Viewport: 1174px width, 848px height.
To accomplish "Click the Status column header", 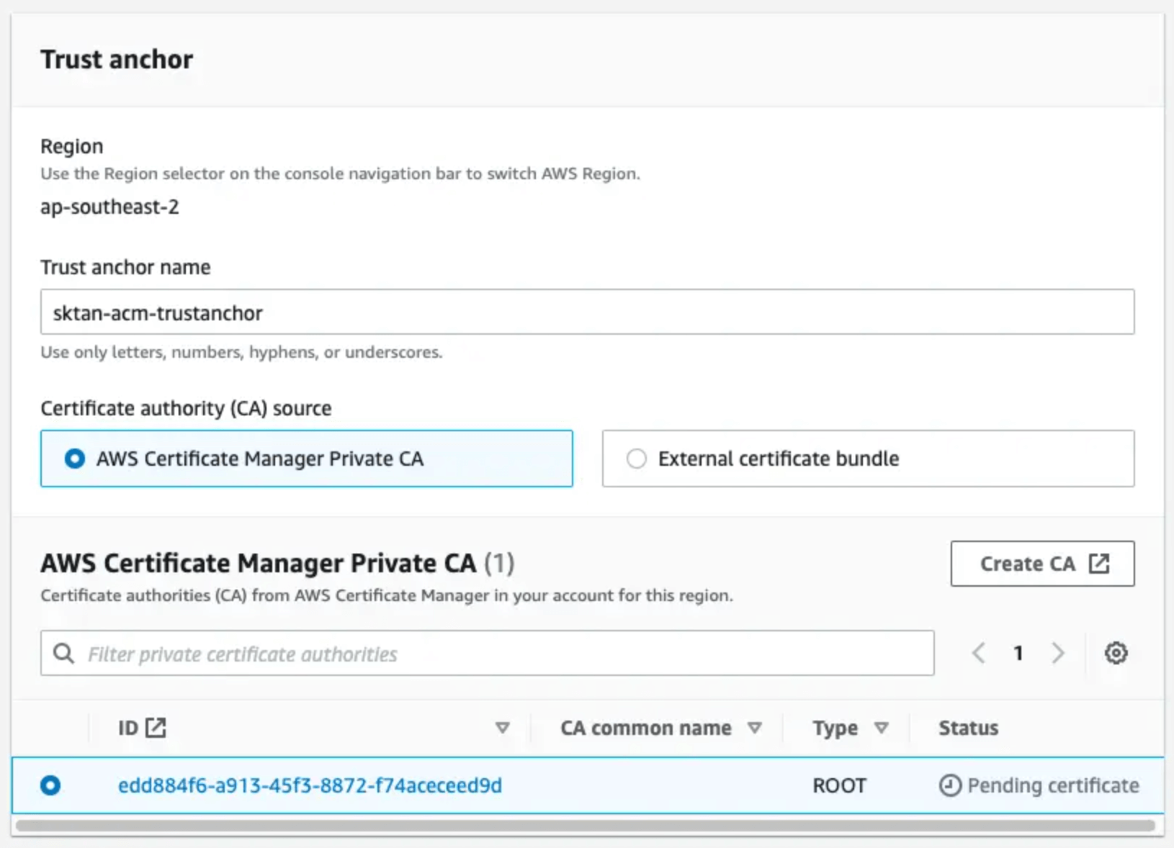I will click(968, 728).
